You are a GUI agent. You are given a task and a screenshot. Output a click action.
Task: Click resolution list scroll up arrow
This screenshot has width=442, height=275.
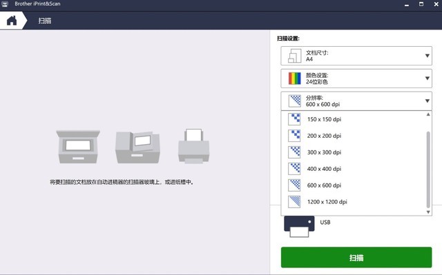pyautogui.click(x=428, y=114)
